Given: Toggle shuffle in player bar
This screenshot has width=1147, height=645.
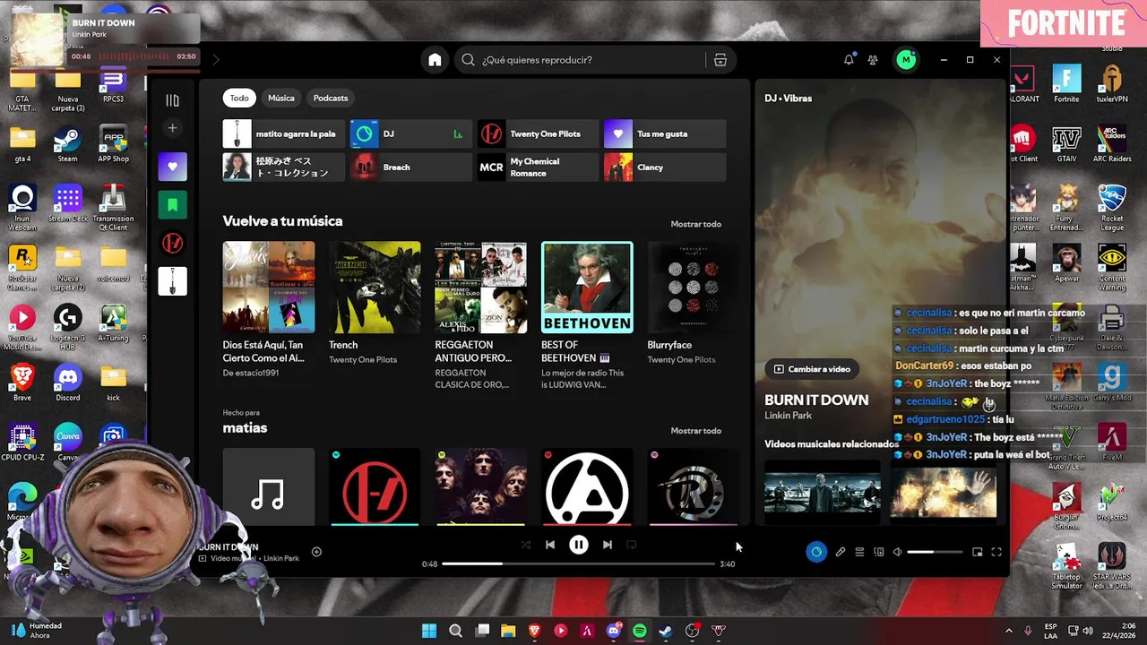Looking at the screenshot, I should (526, 545).
